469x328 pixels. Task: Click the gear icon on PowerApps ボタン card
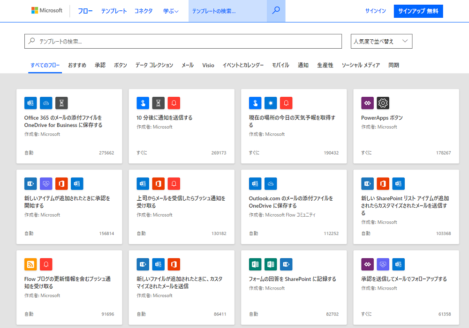click(383, 103)
